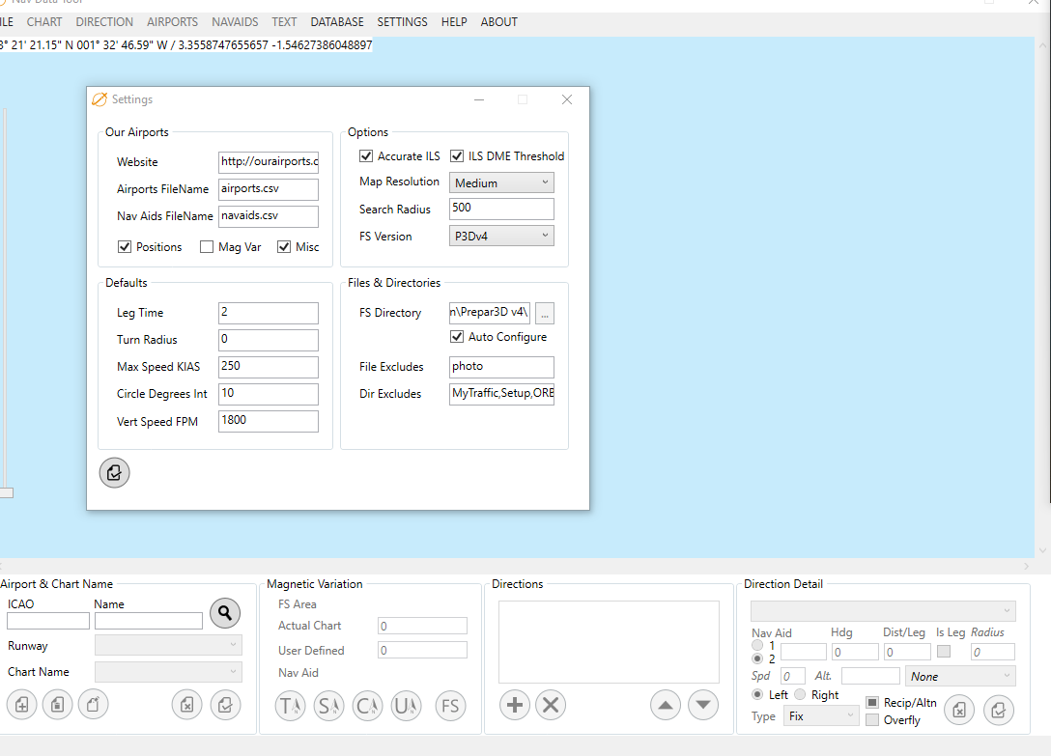Click the vertical zoom slider handle

coord(6,492)
